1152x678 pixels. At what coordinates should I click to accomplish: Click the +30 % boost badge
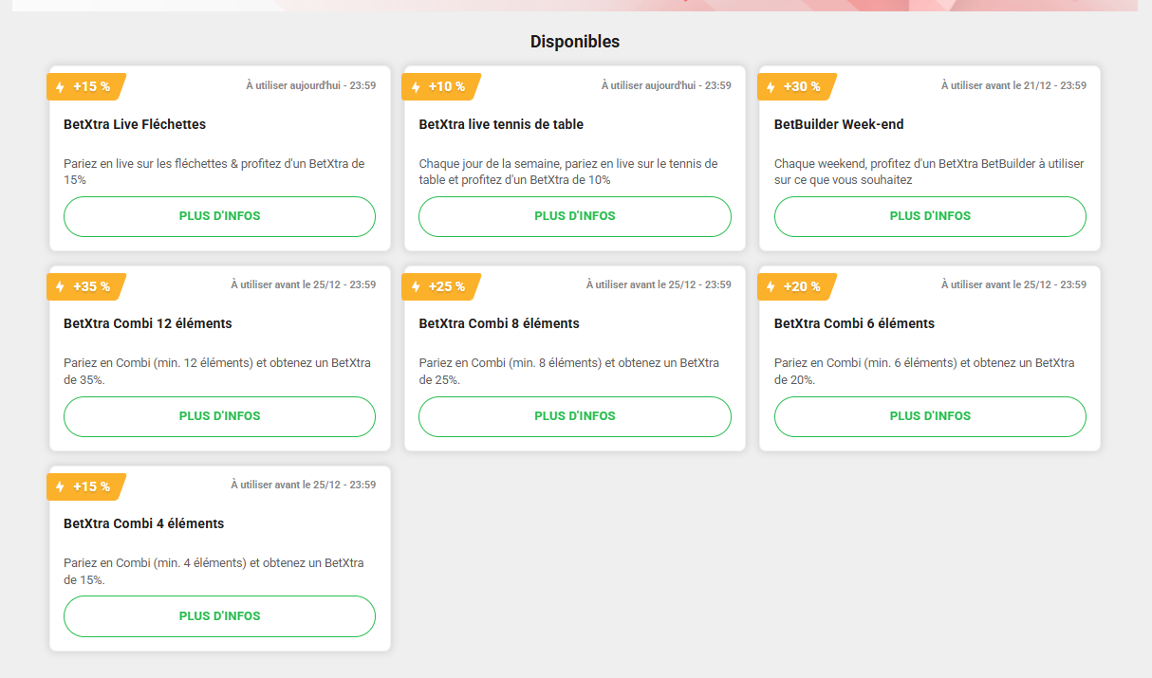tap(797, 86)
